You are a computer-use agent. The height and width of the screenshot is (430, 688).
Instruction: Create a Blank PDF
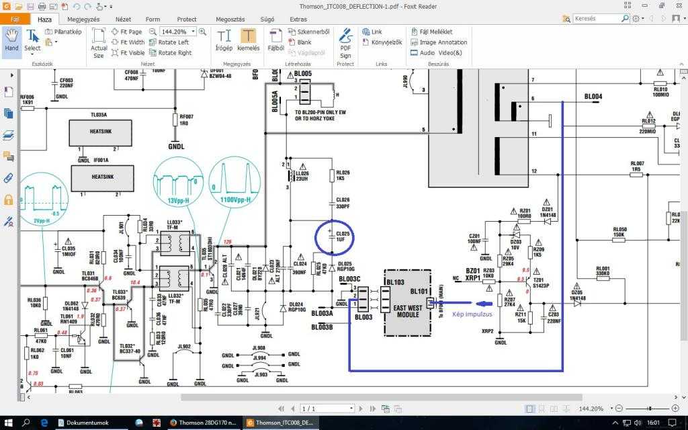click(300, 42)
